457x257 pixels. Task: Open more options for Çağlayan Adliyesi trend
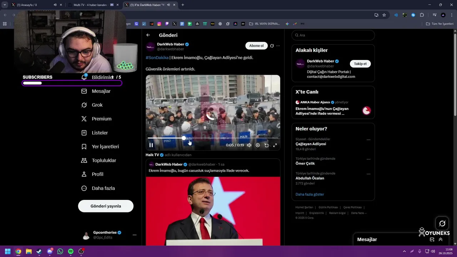(368, 140)
